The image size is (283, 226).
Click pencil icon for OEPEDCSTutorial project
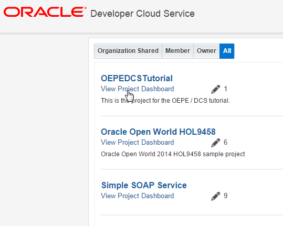pyautogui.click(x=215, y=89)
